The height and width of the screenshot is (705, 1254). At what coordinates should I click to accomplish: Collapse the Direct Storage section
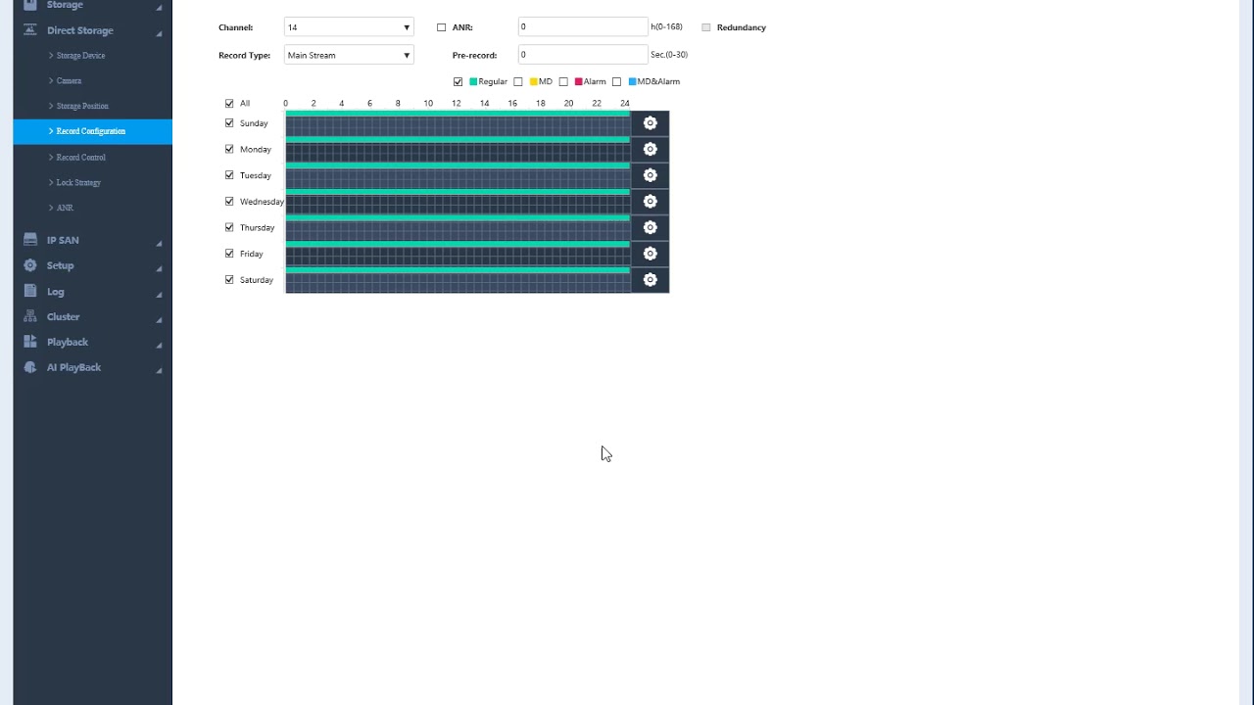coord(159,33)
